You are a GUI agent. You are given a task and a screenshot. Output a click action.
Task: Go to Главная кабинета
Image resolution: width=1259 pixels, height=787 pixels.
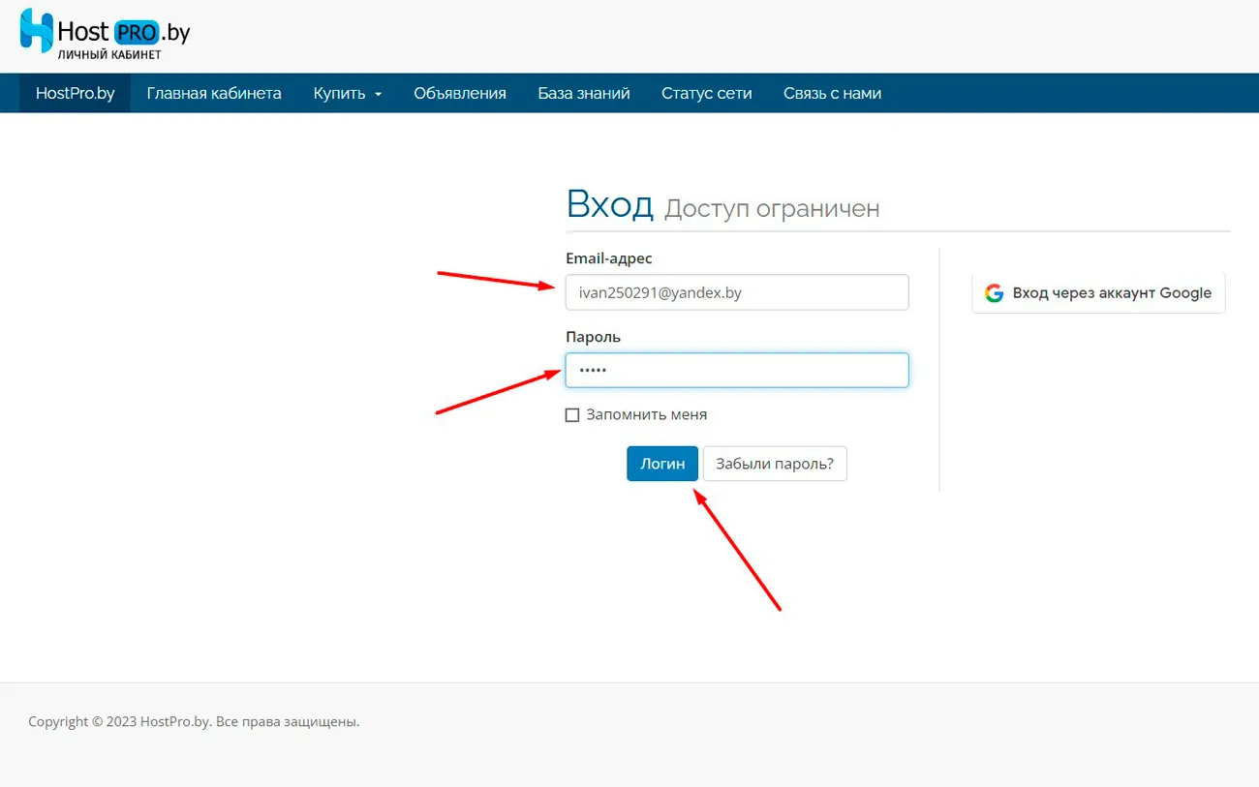pyautogui.click(x=214, y=94)
